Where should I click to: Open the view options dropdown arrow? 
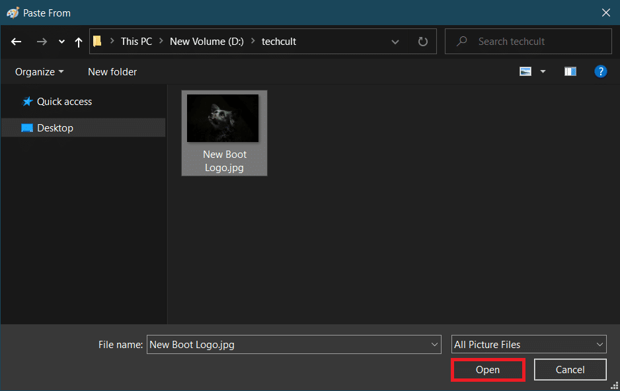(x=543, y=71)
